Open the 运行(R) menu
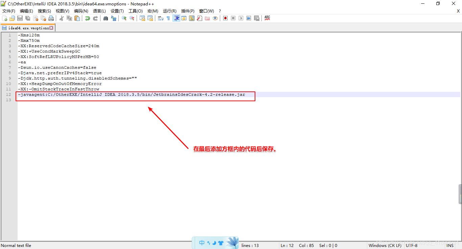The width and height of the screenshot is (462, 249). (x=169, y=11)
